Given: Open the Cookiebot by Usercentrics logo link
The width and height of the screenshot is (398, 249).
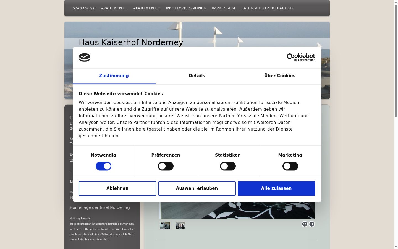Looking at the screenshot, I should 301,57.
